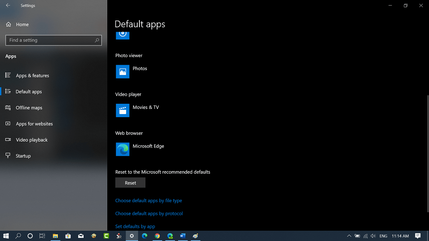
Task: Click the Movies & TV app icon
Action: (x=123, y=111)
